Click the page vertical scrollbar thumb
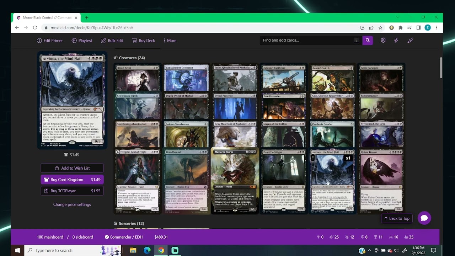Screen dimensions: 455x256 coord(441,68)
